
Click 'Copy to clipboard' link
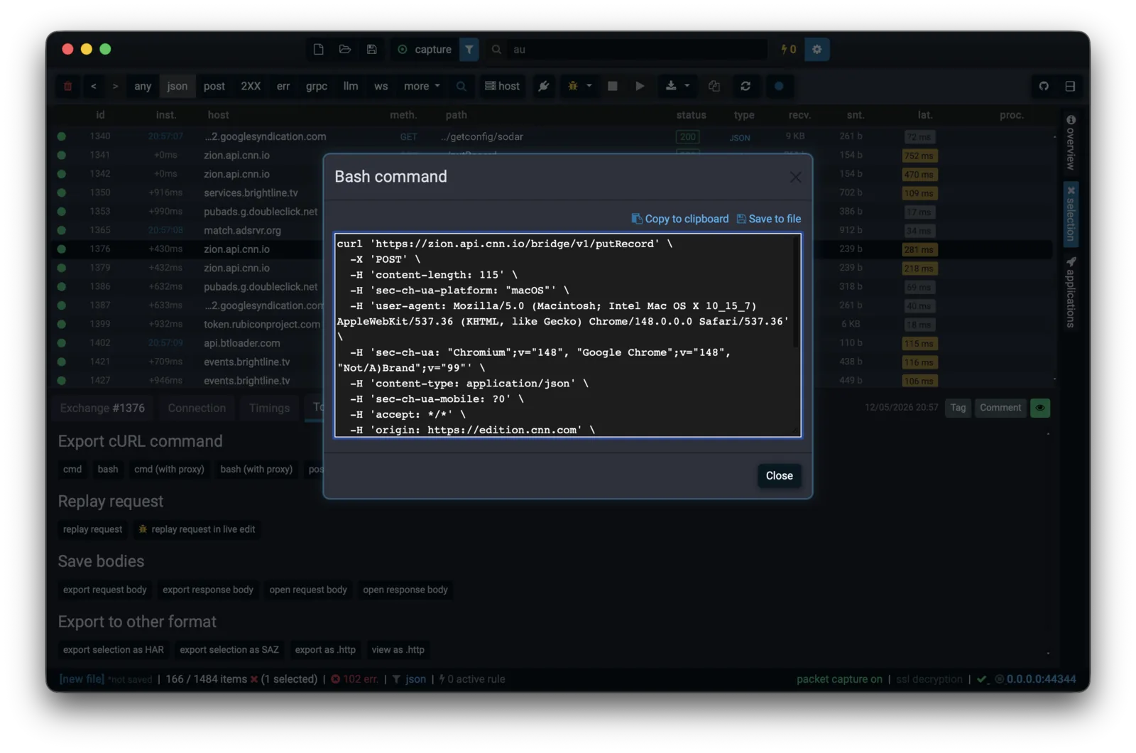pos(680,219)
